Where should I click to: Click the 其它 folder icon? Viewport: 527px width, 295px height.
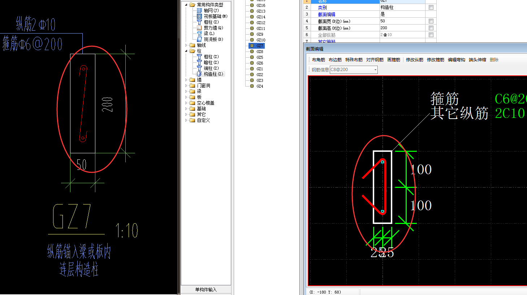[192, 114]
